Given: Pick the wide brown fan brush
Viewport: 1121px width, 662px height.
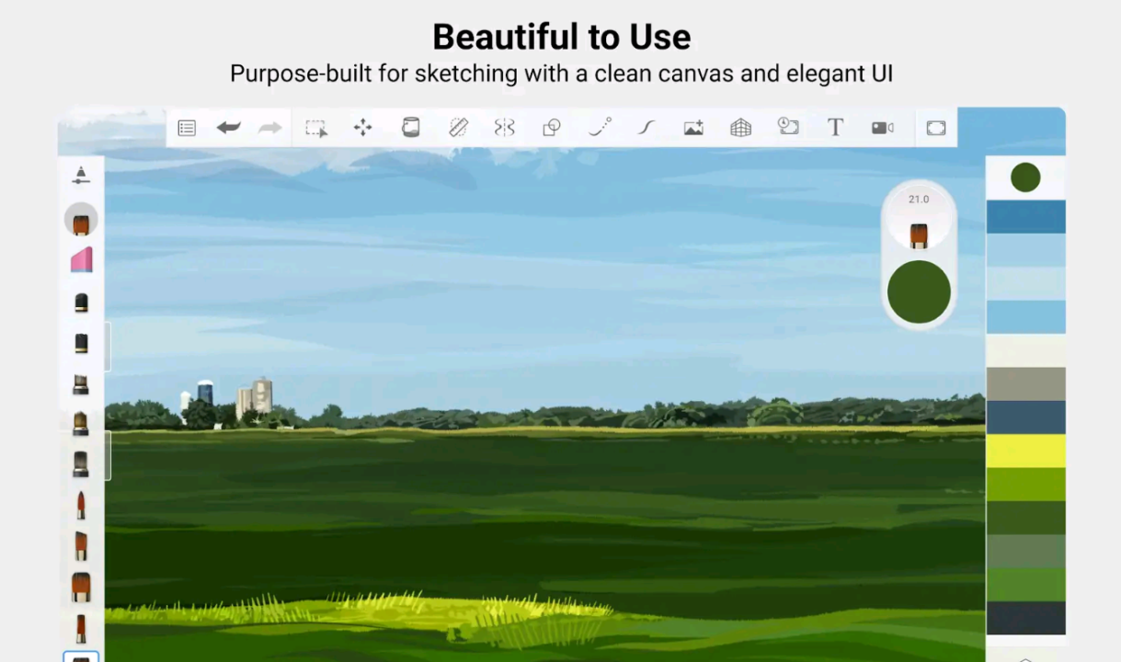Looking at the screenshot, I should 81,587.
